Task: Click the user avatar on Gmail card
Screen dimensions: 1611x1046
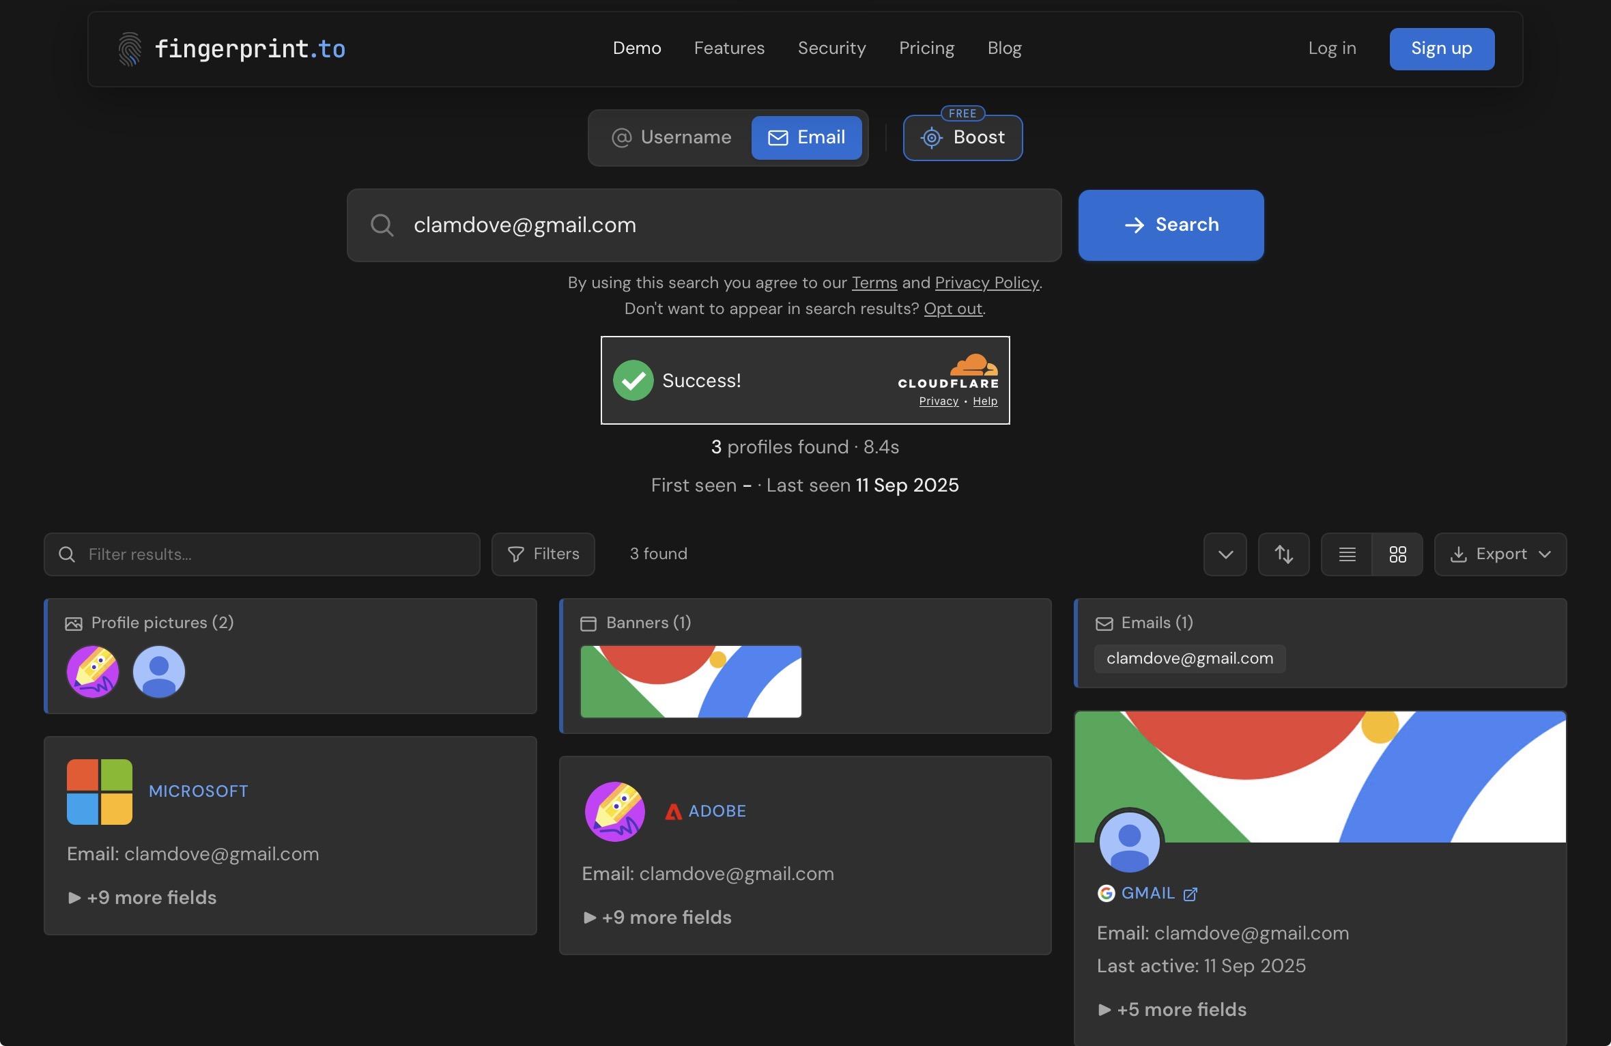Action: pos(1129,841)
